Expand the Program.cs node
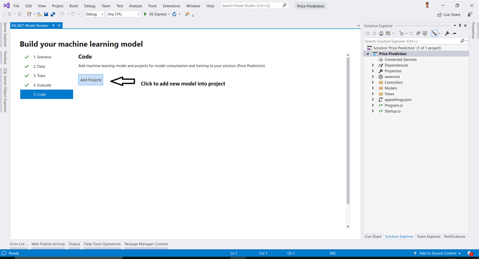The width and height of the screenshot is (479, 259). (373, 105)
